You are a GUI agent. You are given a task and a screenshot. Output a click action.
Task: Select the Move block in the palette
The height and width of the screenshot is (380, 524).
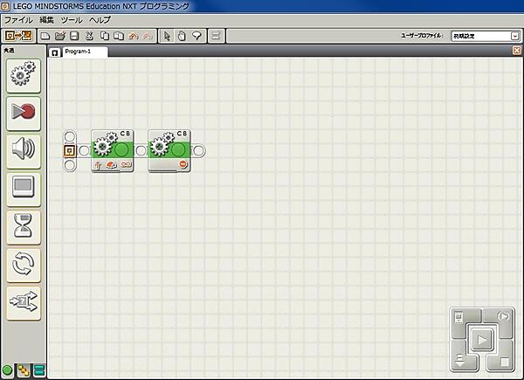click(23, 77)
